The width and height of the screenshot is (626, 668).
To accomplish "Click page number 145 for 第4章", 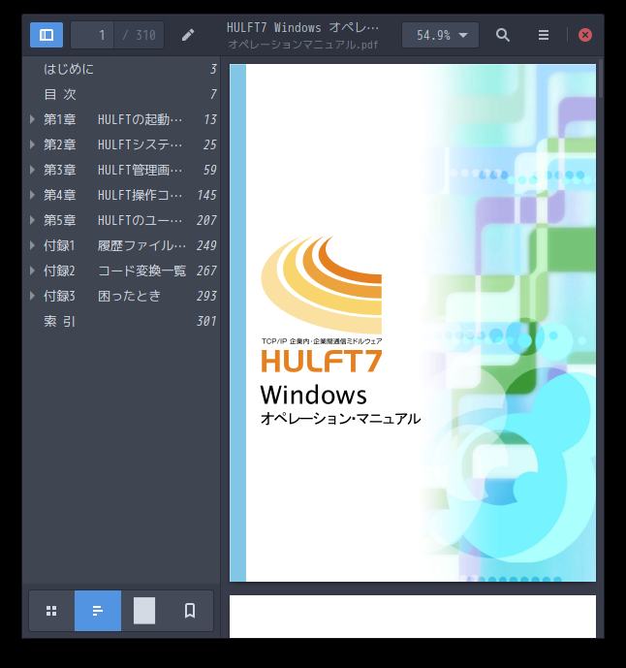I will [207, 195].
